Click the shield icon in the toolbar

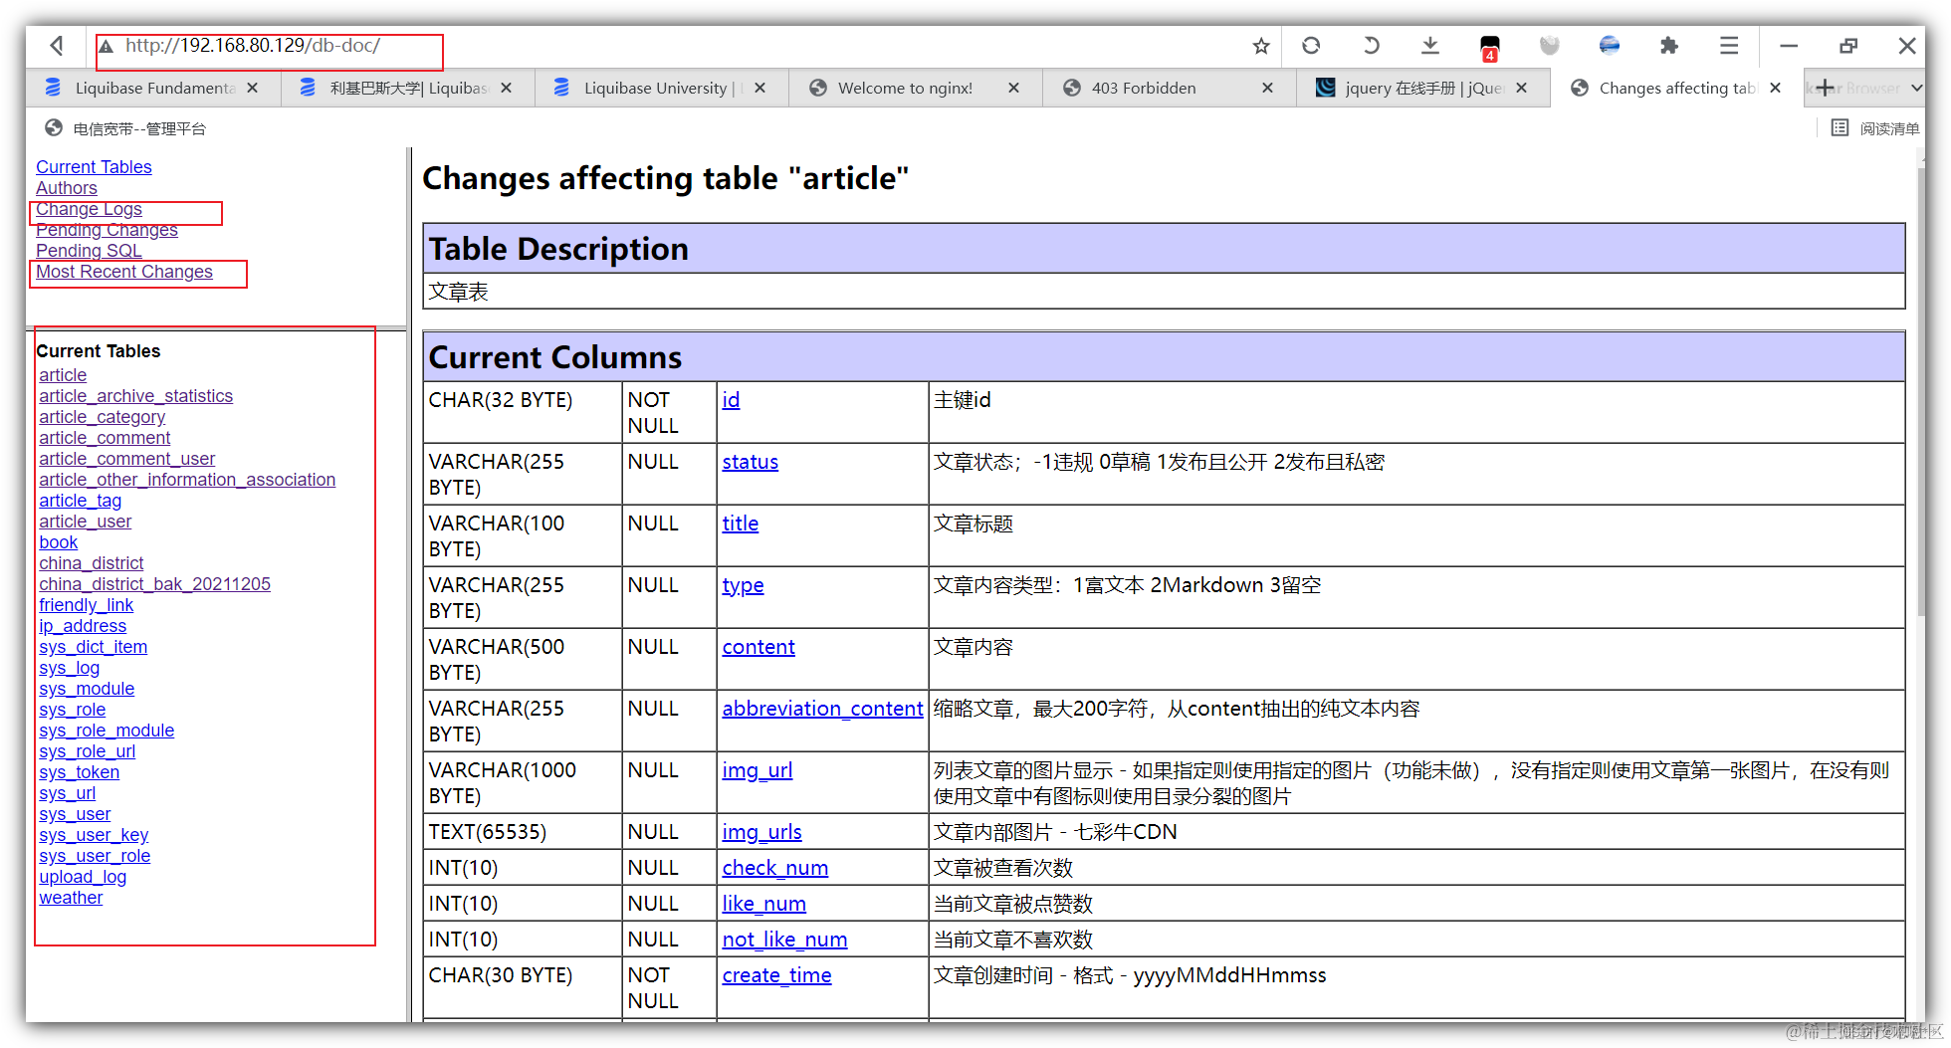click(x=1550, y=46)
